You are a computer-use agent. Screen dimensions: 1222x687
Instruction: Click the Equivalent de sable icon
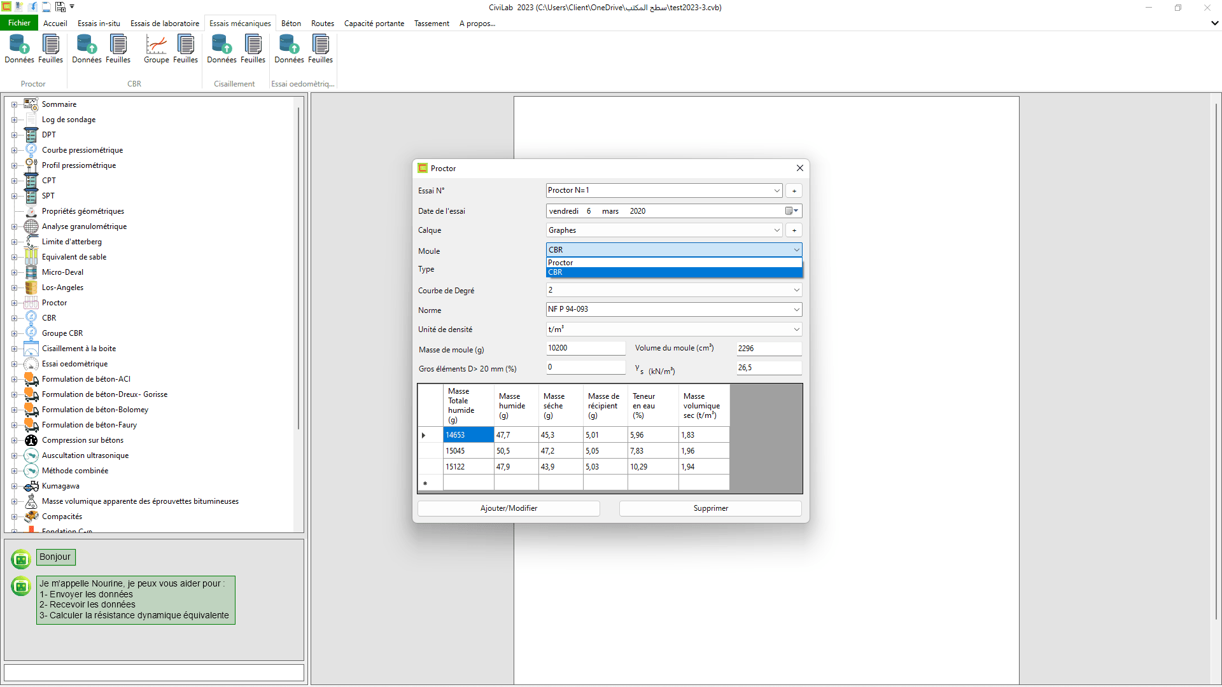pyautogui.click(x=31, y=257)
